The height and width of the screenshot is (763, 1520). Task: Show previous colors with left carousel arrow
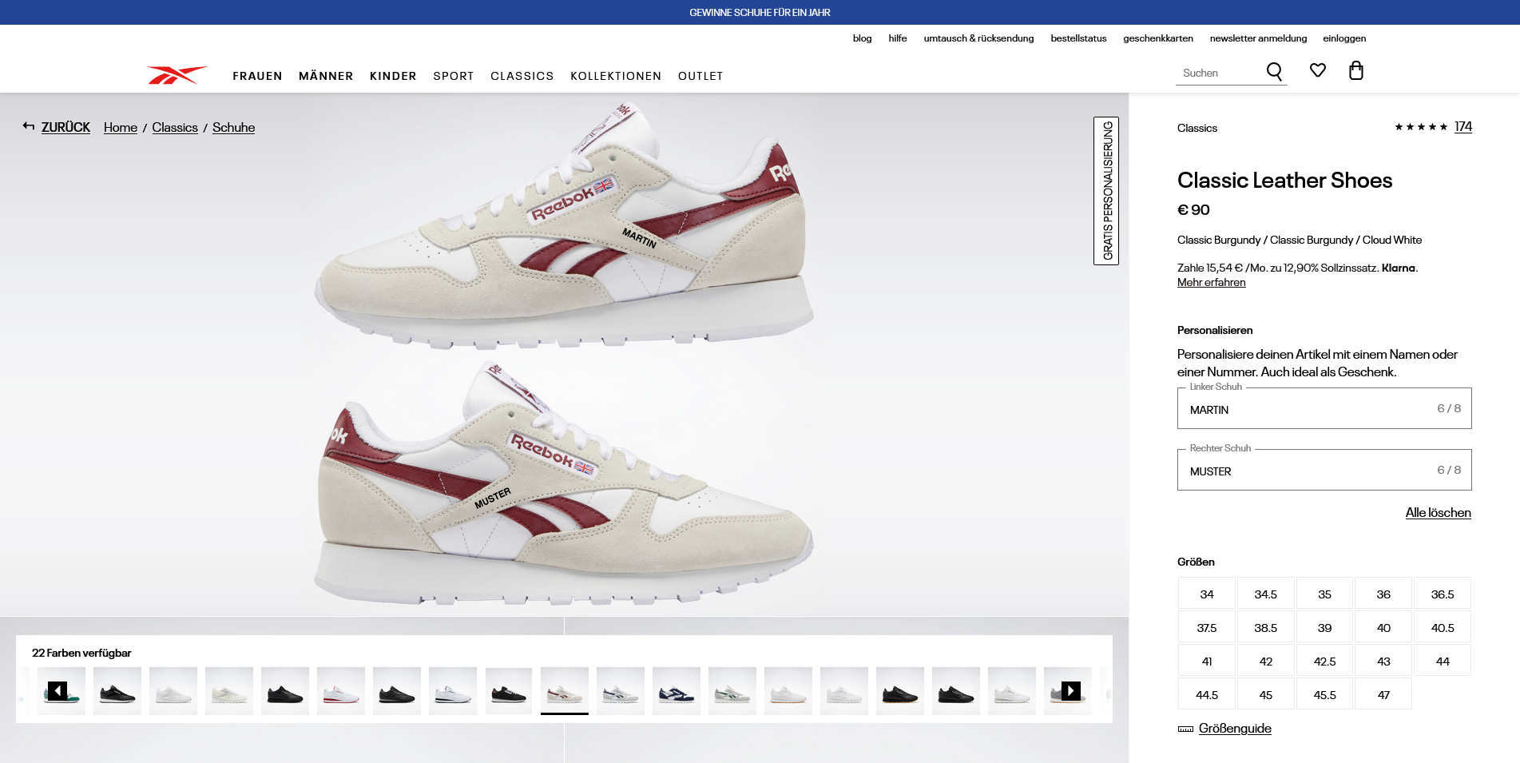[x=58, y=691]
